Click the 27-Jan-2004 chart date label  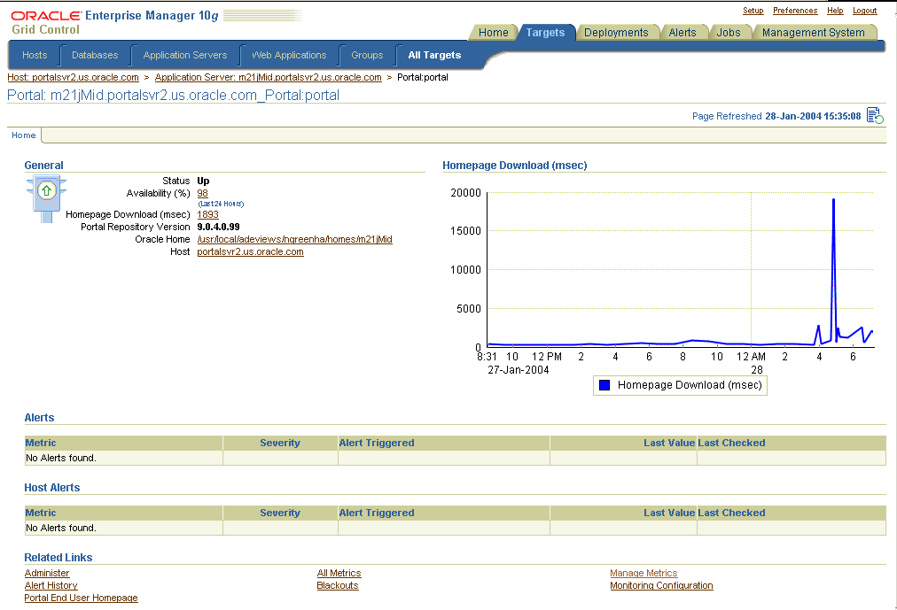519,369
